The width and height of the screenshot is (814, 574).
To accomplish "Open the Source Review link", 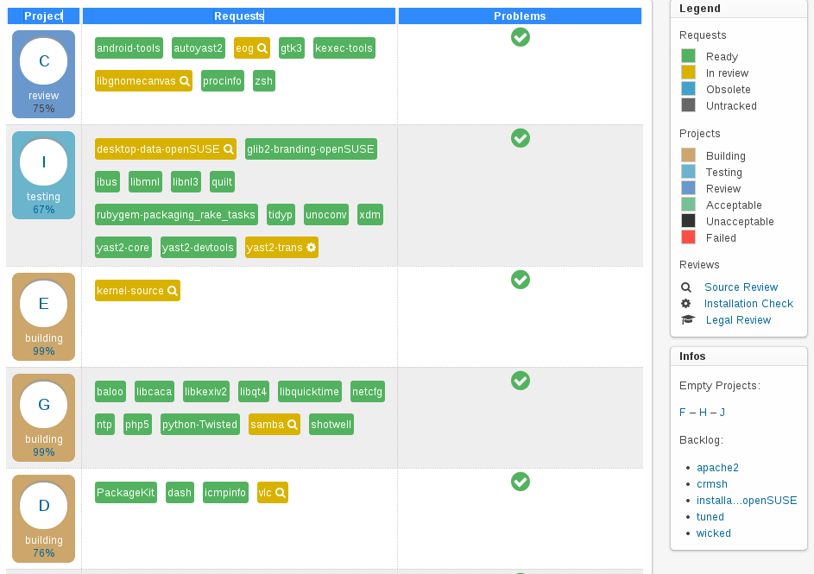I will pos(741,287).
